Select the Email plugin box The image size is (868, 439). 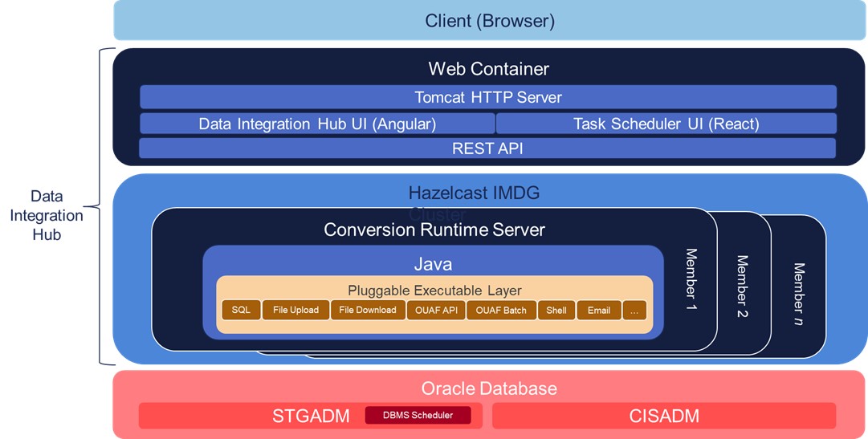598,311
